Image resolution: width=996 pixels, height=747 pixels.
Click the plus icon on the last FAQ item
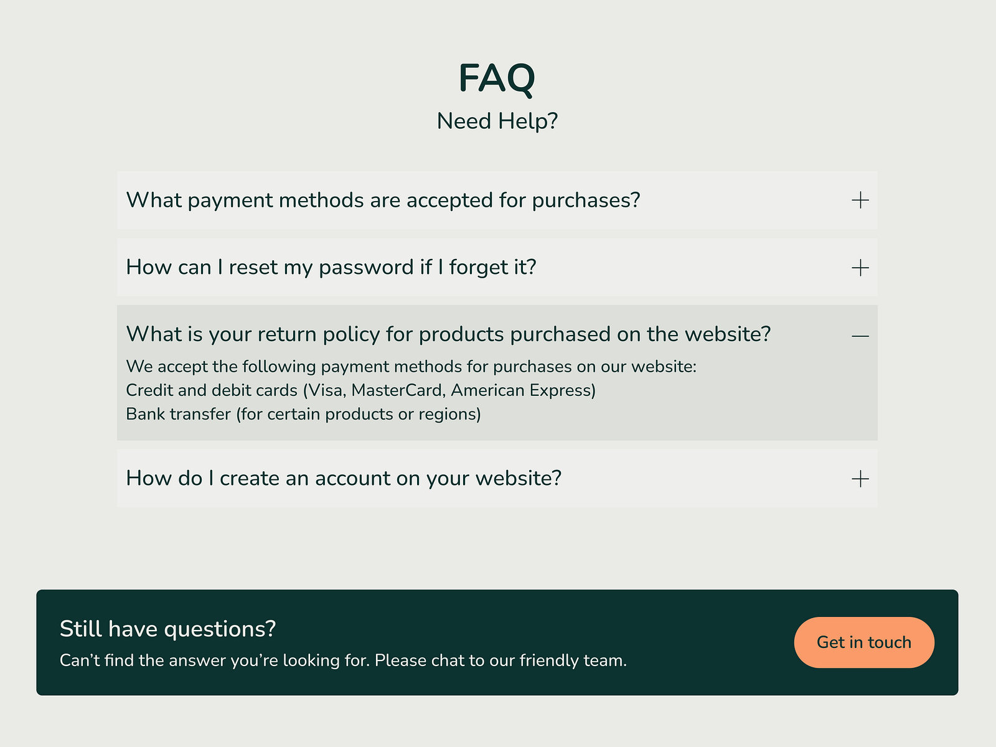point(860,479)
